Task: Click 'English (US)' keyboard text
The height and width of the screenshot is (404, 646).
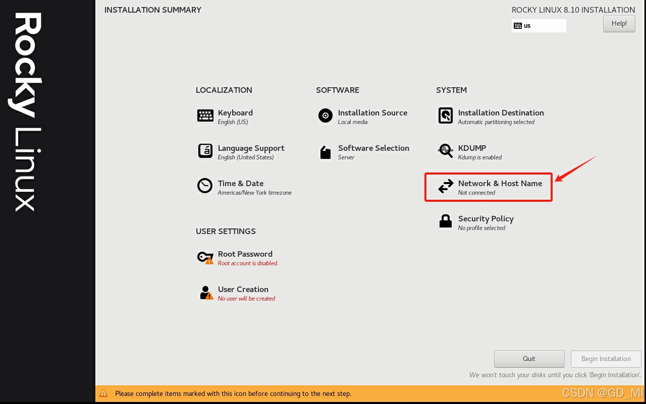Action: 233,122
